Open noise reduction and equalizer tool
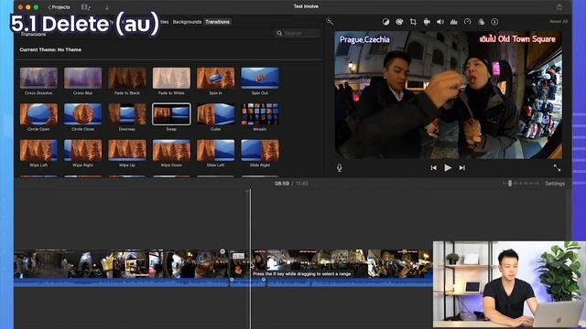The width and height of the screenshot is (586, 329). coord(454,22)
